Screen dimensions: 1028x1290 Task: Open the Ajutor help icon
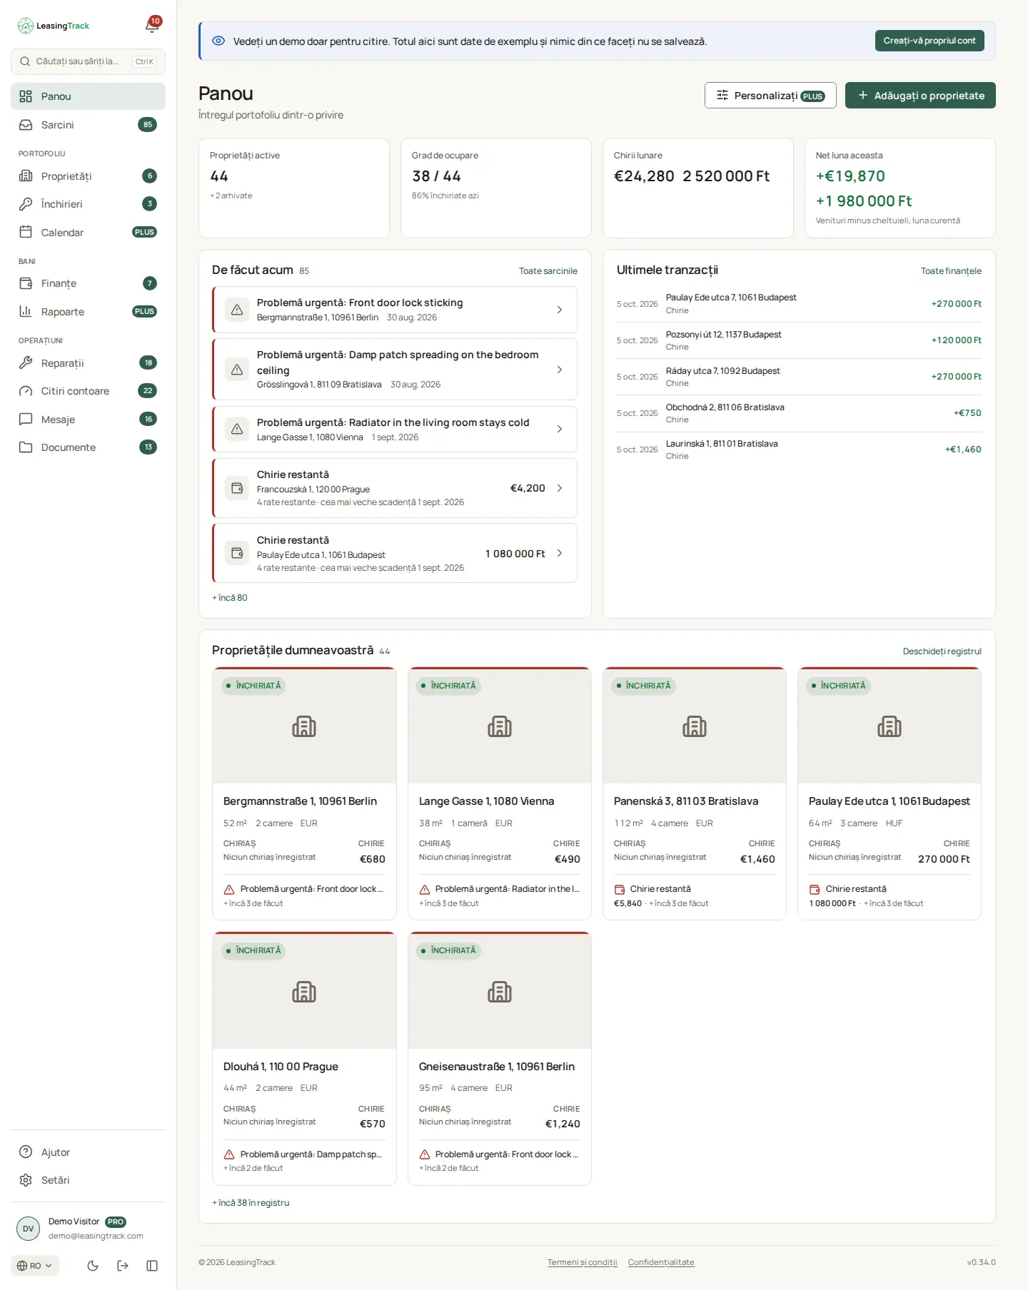[26, 1152]
